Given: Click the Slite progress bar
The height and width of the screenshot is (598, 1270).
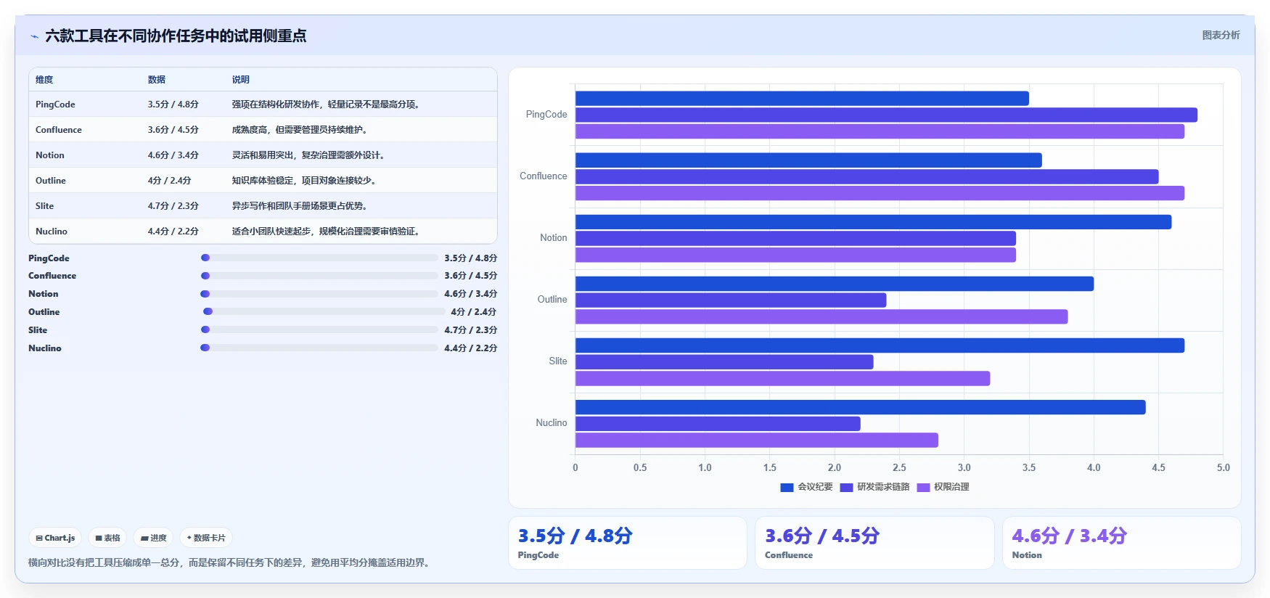Looking at the screenshot, I should click(319, 329).
